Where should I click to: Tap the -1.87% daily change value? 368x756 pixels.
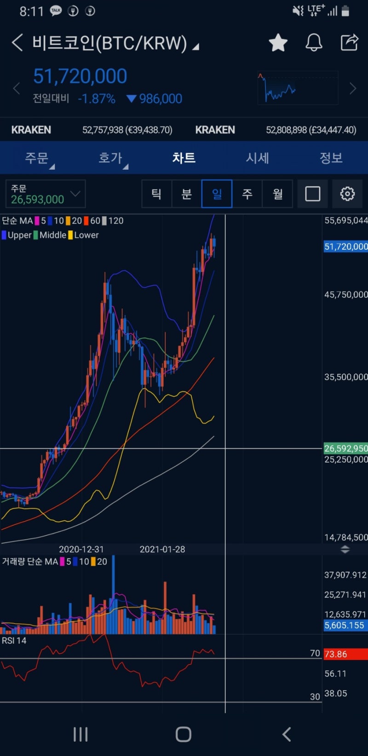(97, 99)
